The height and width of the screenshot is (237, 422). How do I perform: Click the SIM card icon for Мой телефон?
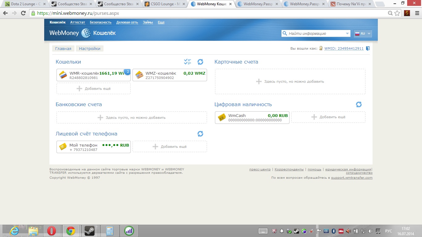[x=63, y=147]
